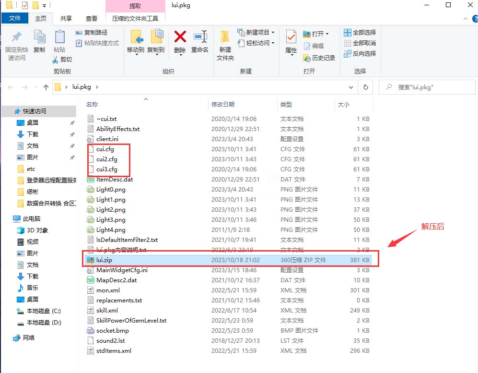Viewport: 478px width, 373px height.
Task: Open etc folder in Quick access
Action: 26,169
